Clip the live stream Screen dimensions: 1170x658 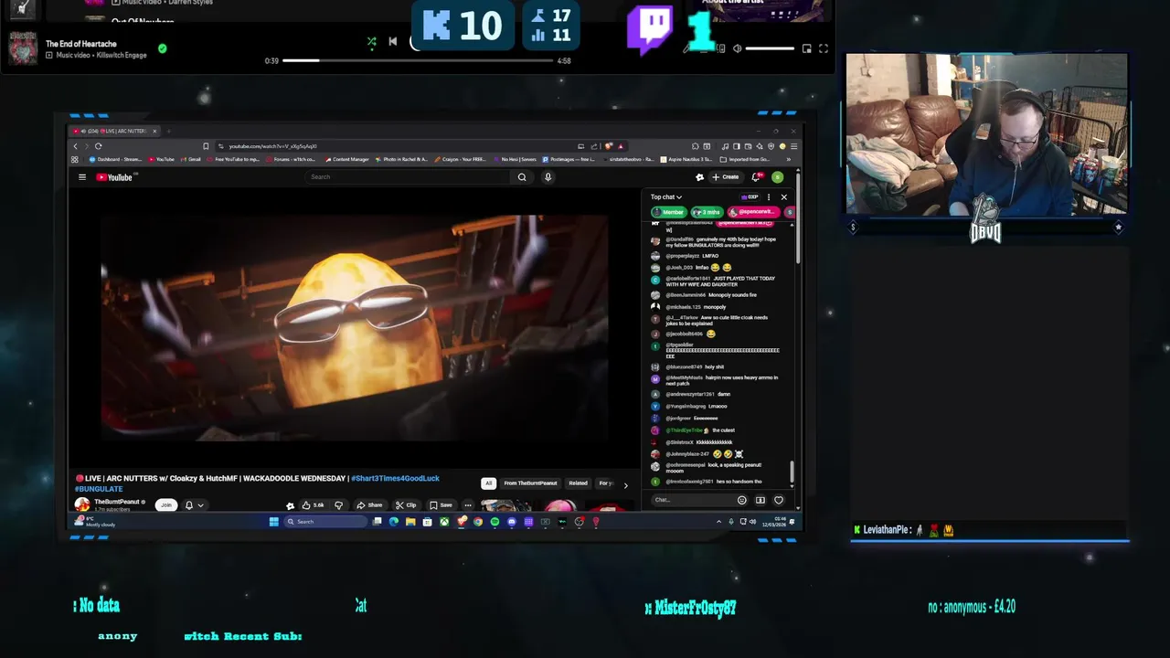tap(406, 504)
